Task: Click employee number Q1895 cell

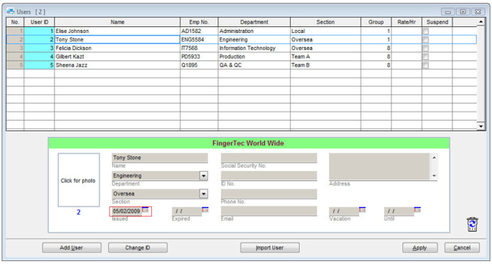Action: coord(199,65)
